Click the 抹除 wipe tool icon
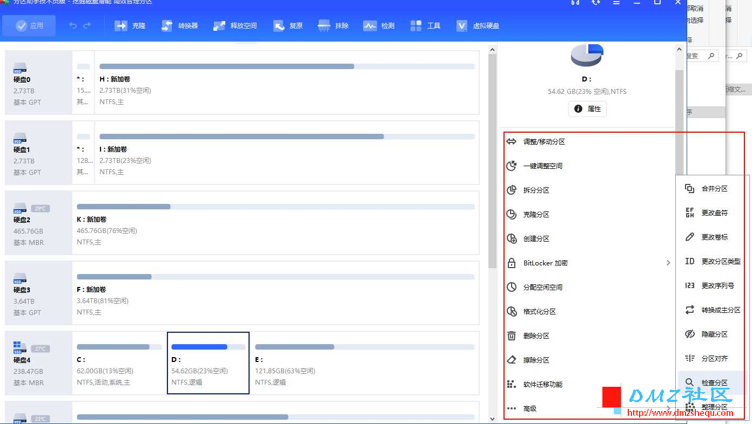752x424 pixels. pos(324,25)
